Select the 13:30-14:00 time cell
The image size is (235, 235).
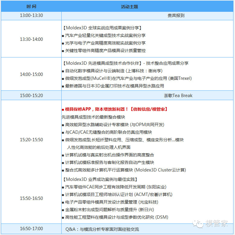pos(31,39)
